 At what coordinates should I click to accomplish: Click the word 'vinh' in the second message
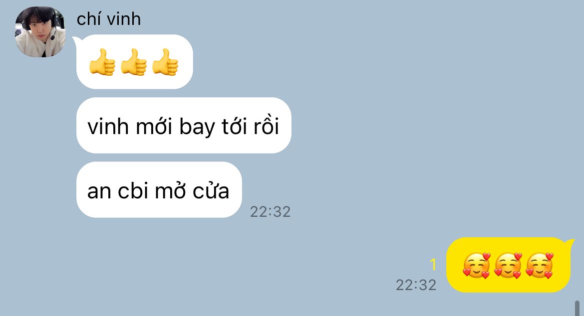click(108, 127)
